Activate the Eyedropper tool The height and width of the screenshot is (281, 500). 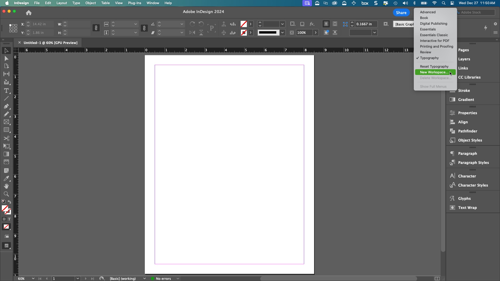[6, 178]
